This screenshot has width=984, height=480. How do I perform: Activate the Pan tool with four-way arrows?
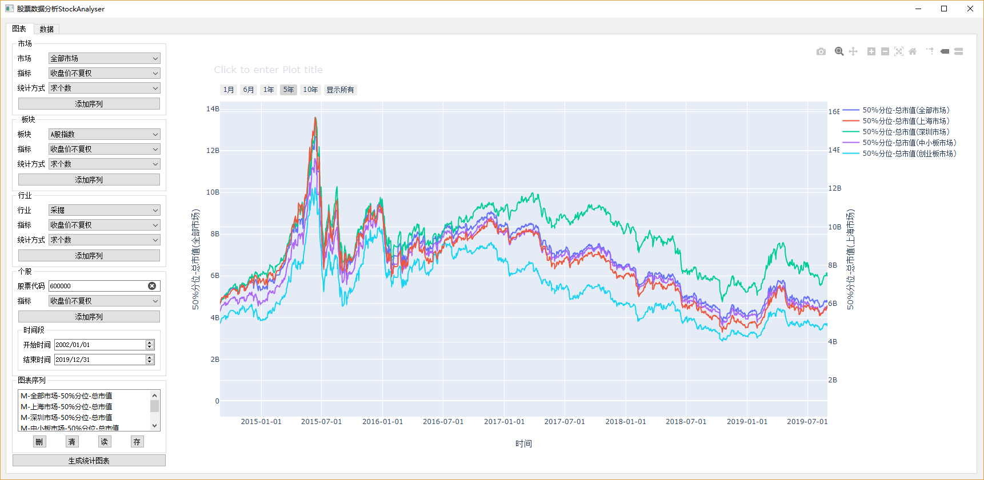click(853, 51)
